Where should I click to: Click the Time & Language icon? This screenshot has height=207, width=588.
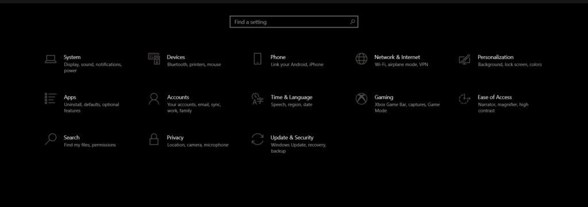tap(258, 99)
